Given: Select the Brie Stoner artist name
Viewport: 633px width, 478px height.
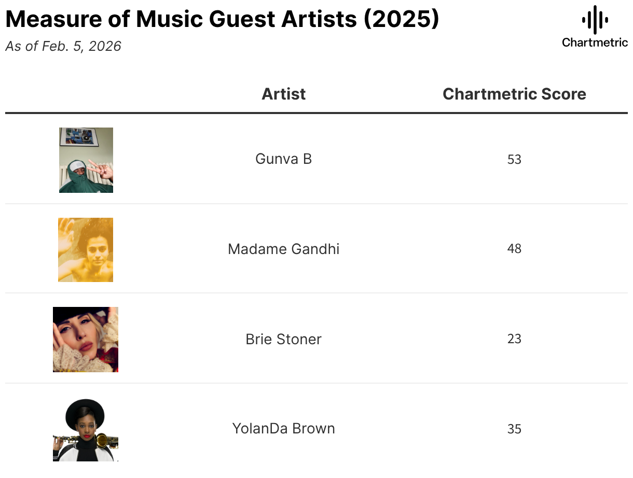Looking at the screenshot, I should (283, 339).
